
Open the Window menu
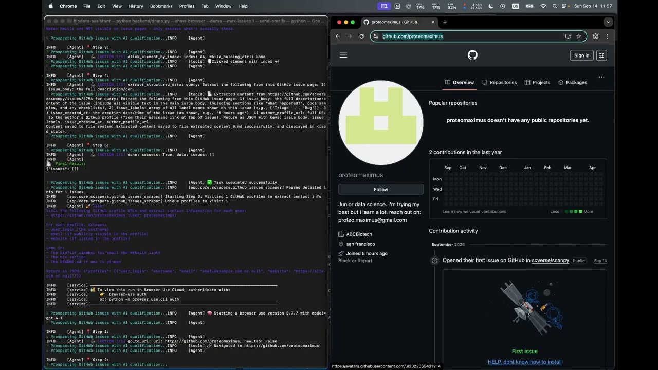coord(223,6)
